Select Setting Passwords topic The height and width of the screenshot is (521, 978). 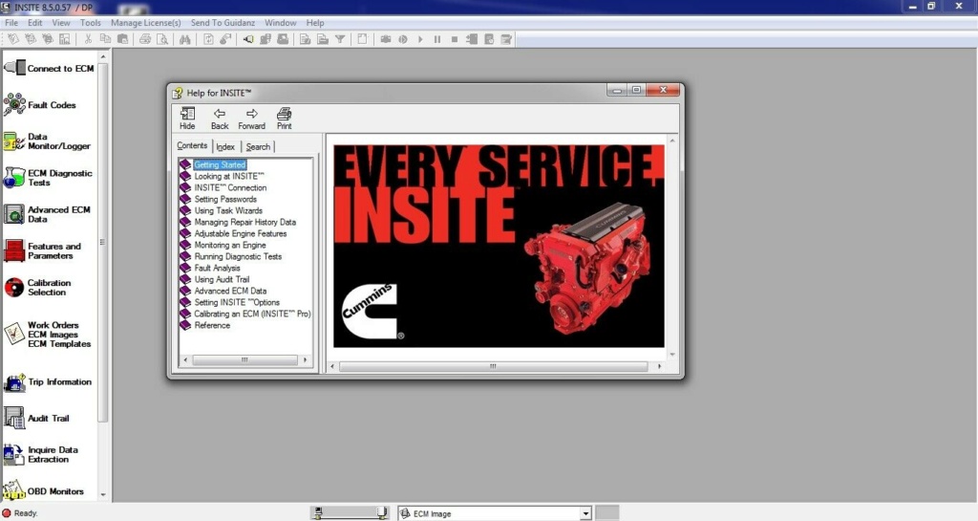pyautogui.click(x=225, y=199)
